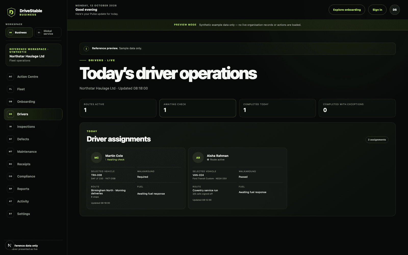Click the DF badge icon for Defects
This screenshot has width=408, height=255.
point(10,139)
